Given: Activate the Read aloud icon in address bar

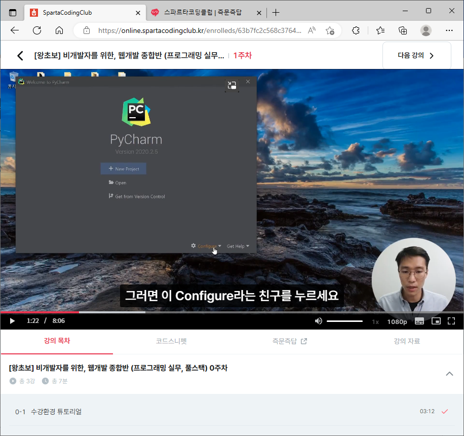Looking at the screenshot, I should point(312,30).
